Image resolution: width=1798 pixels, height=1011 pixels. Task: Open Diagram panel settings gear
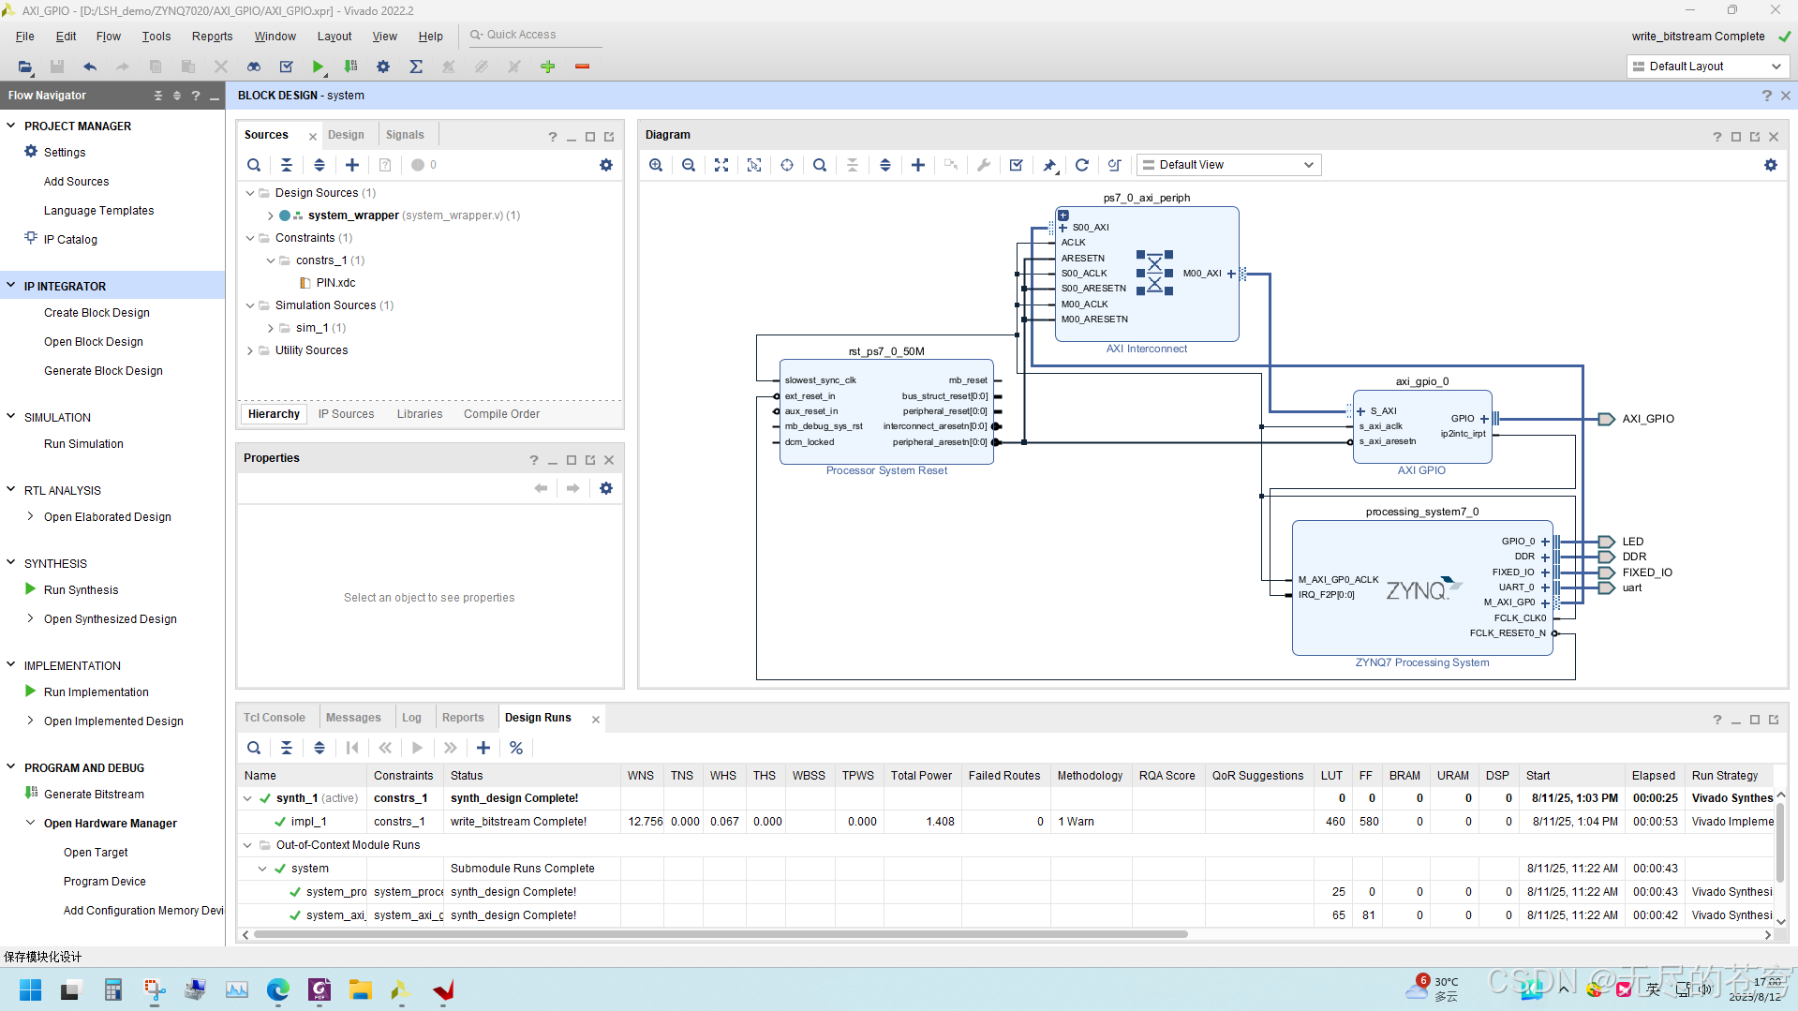pyautogui.click(x=1771, y=165)
